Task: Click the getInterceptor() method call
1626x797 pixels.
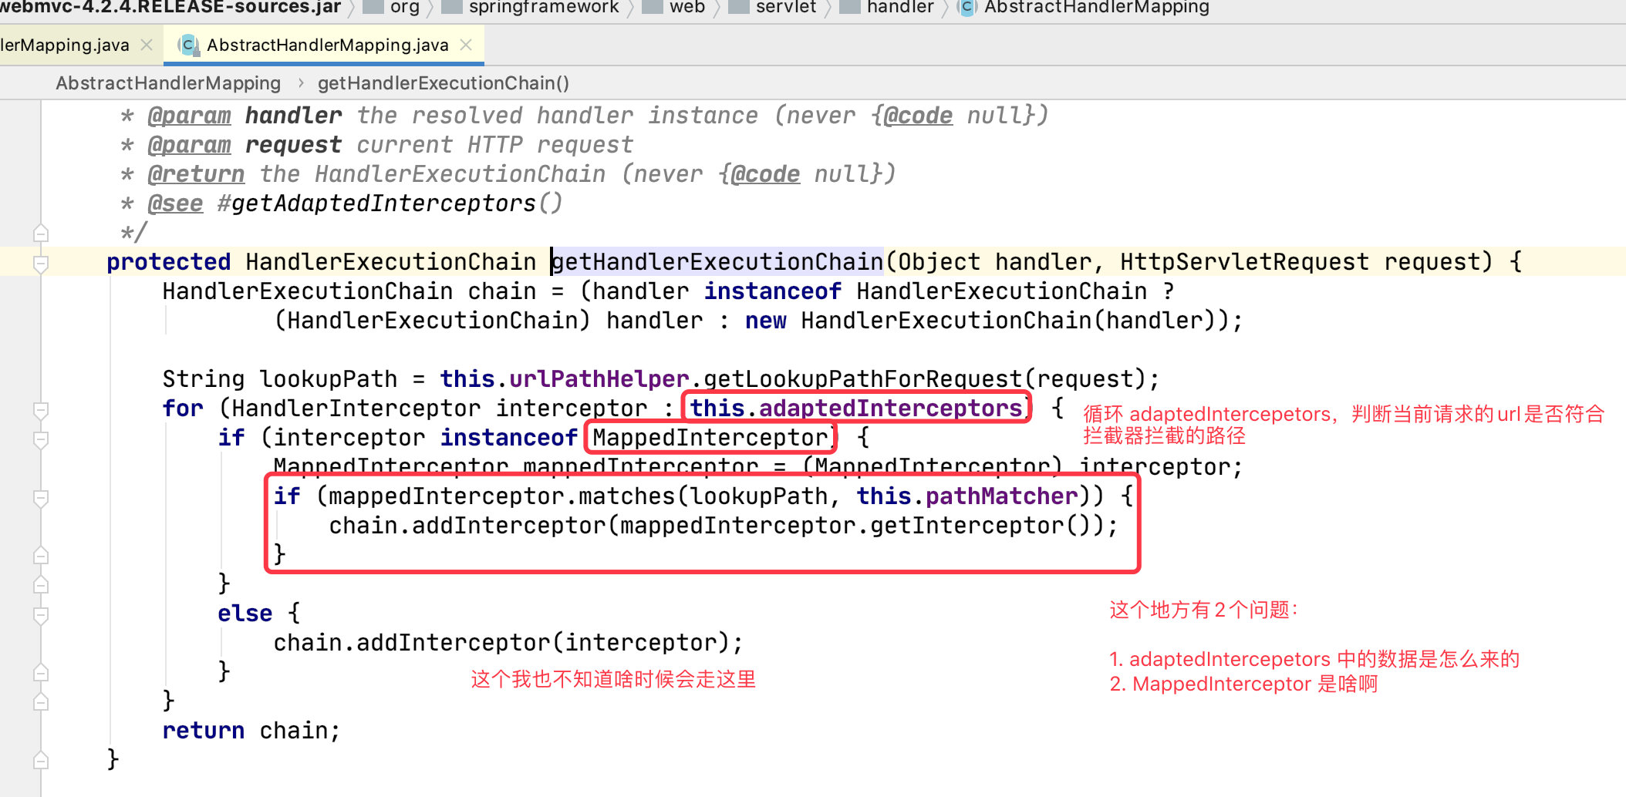Action: pyautogui.click(x=981, y=526)
